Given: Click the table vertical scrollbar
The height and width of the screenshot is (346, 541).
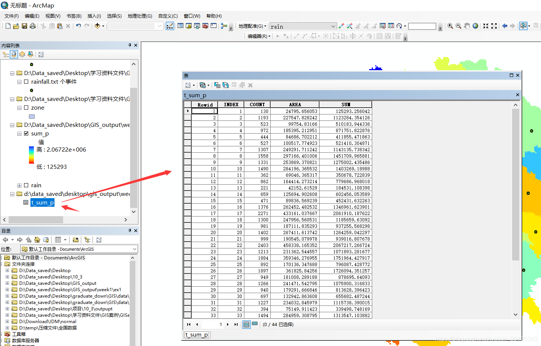Looking at the screenshot, I should coord(515,184).
